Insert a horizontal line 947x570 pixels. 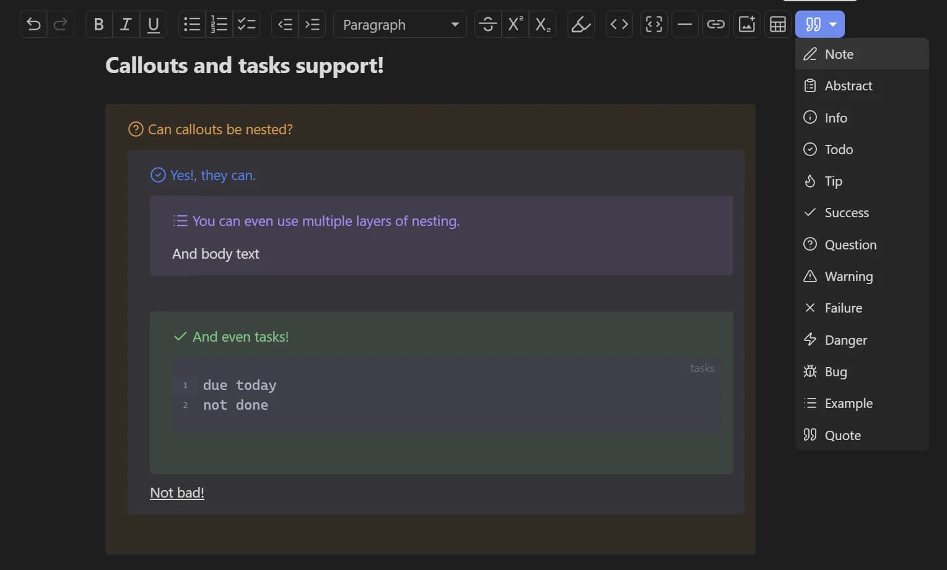(x=685, y=25)
